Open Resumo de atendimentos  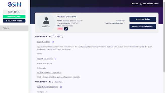pos(143,26)
